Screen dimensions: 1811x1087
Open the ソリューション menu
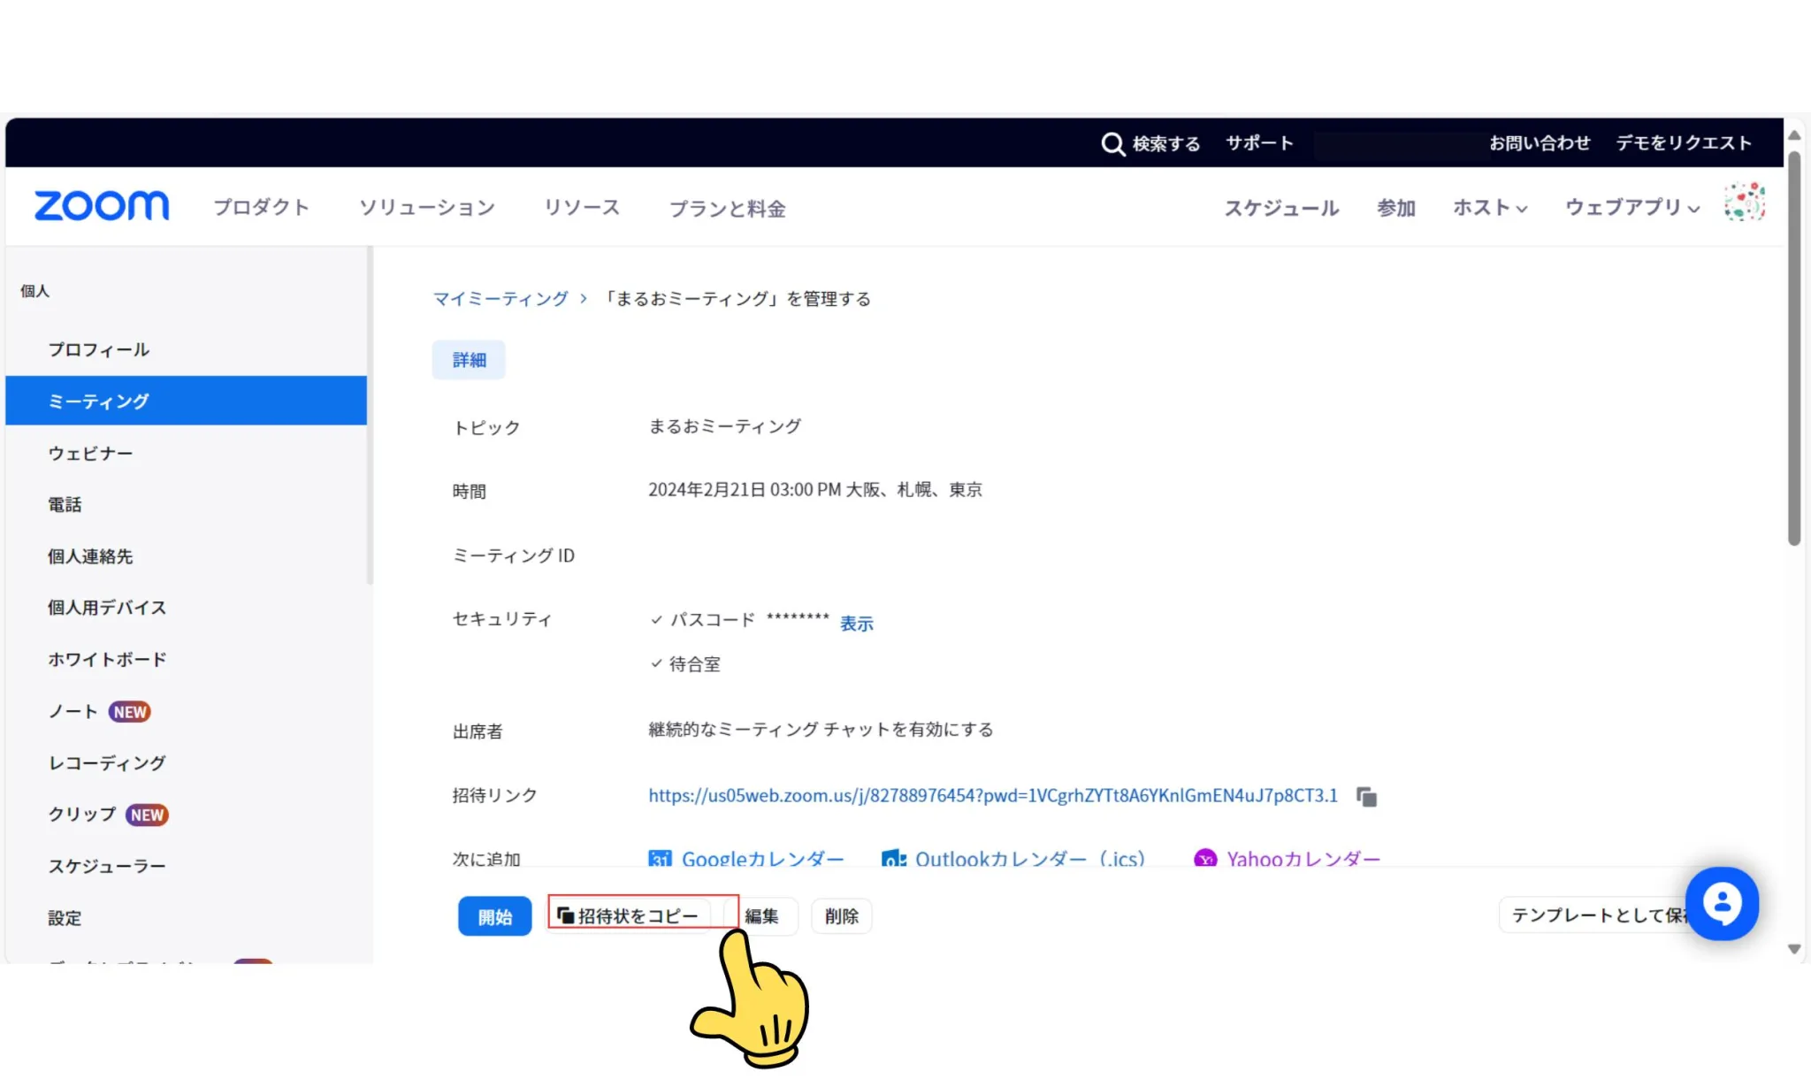point(427,208)
